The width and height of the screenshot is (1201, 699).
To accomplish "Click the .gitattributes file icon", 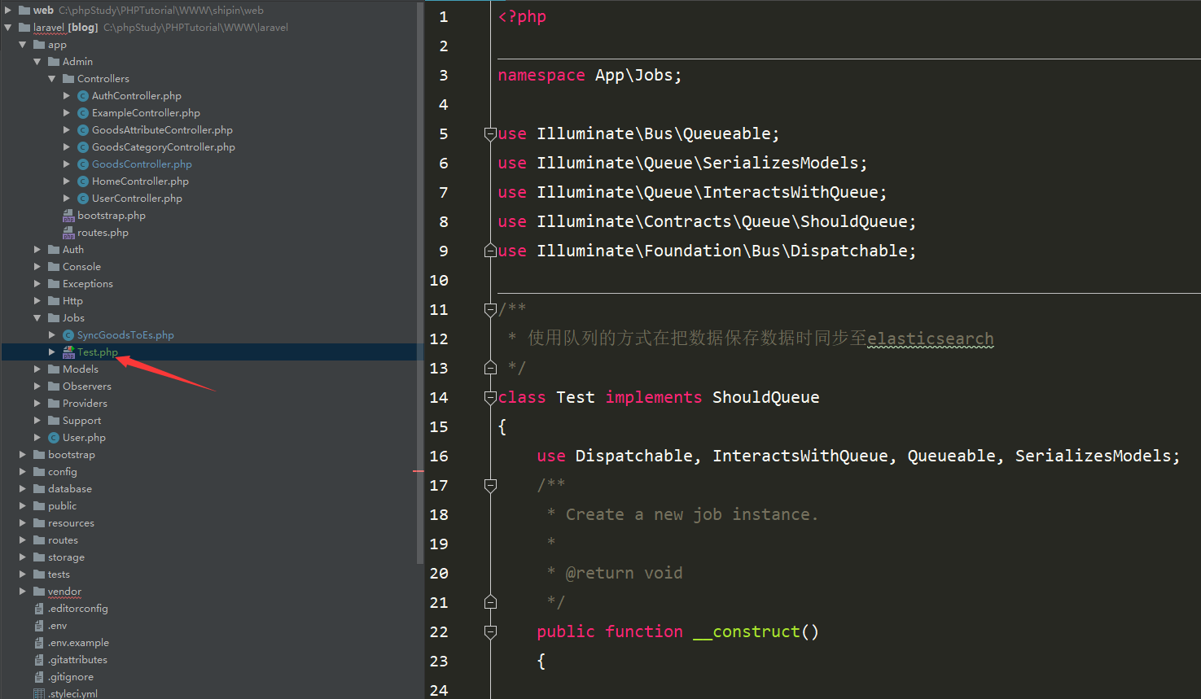I will tap(39, 660).
